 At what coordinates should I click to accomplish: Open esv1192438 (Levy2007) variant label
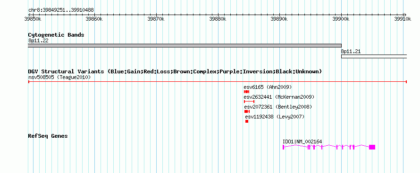[275, 117]
